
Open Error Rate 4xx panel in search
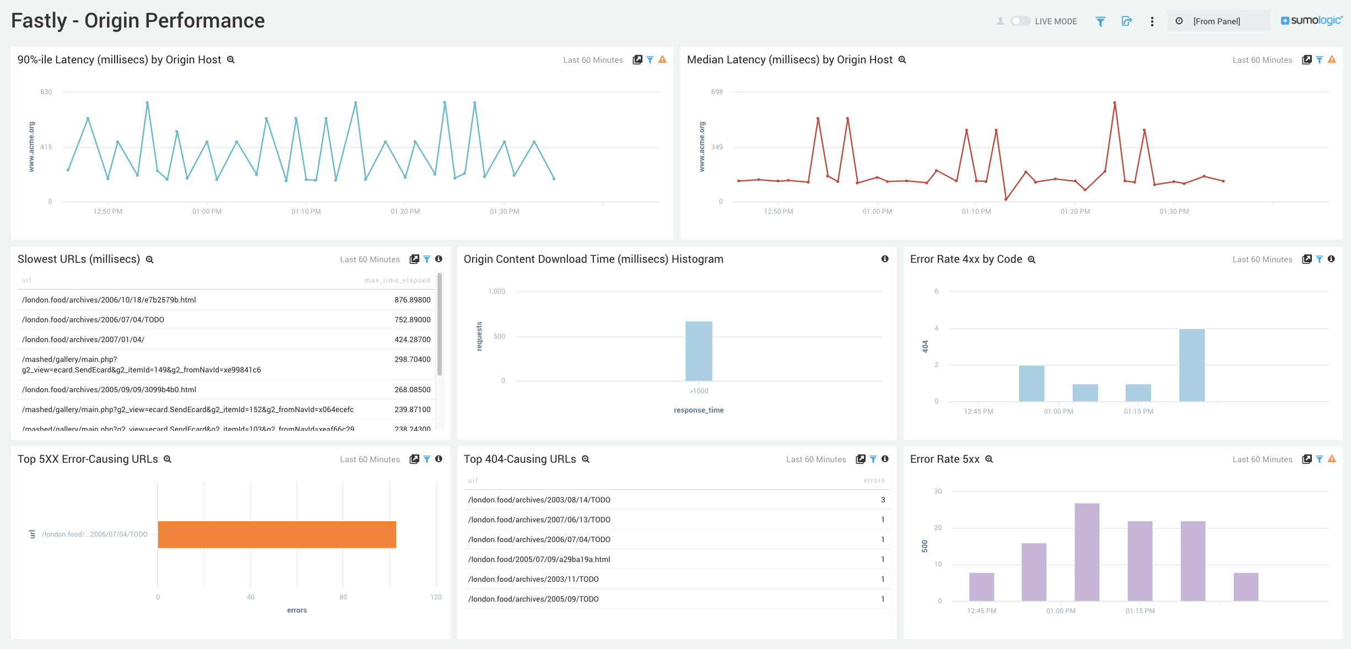point(1307,259)
